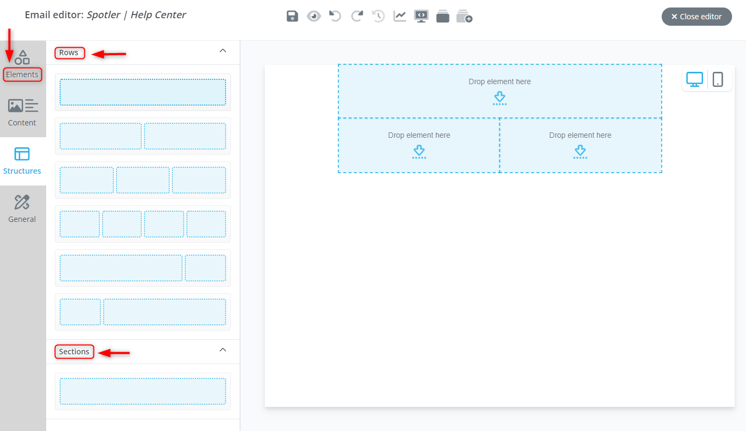Open the email preview eye icon
This screenshot has height=431, width=746.
click(313, 16)
